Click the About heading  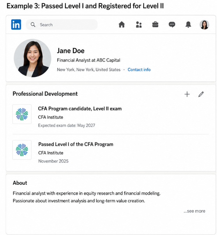pos(20,183)
